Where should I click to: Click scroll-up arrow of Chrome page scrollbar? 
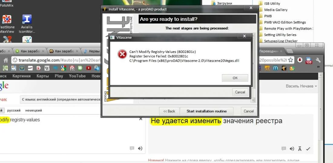321,75
